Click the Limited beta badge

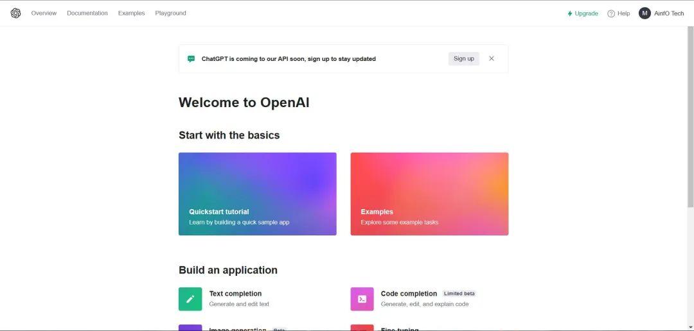[x=459, y=293]
